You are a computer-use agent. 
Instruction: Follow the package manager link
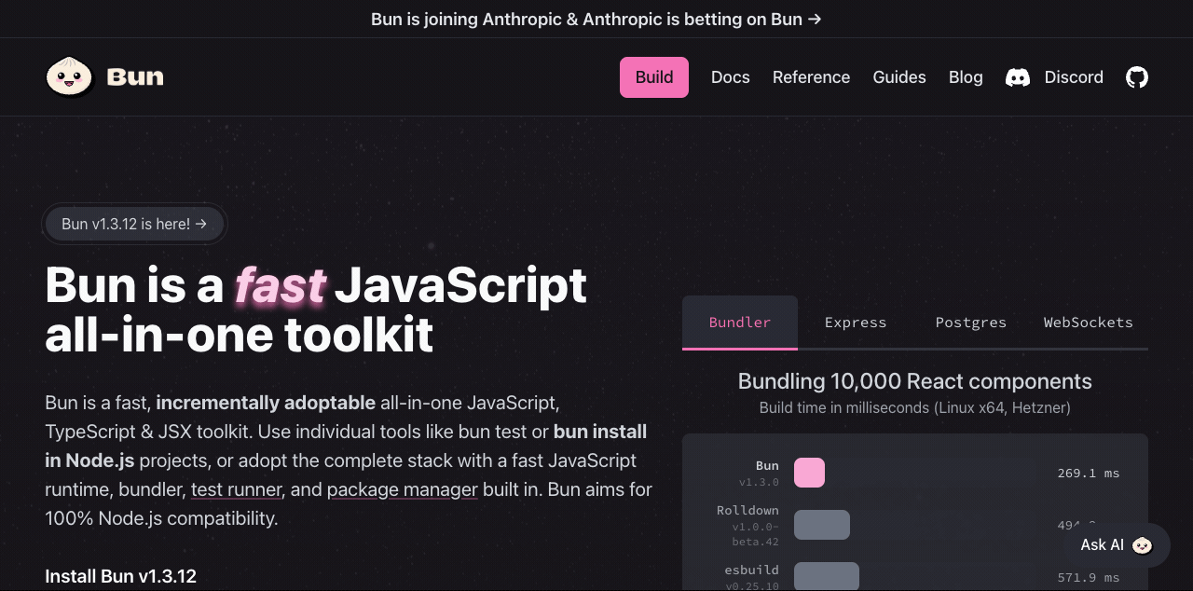402,489
